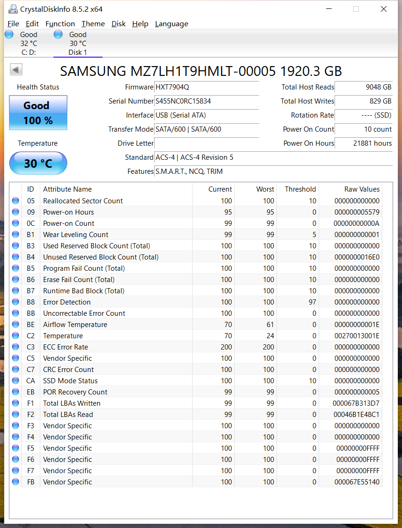Click the status dot for Used Reserved Block Count
The height and width of the screenshot is (528, 402).
click(15, 245)
